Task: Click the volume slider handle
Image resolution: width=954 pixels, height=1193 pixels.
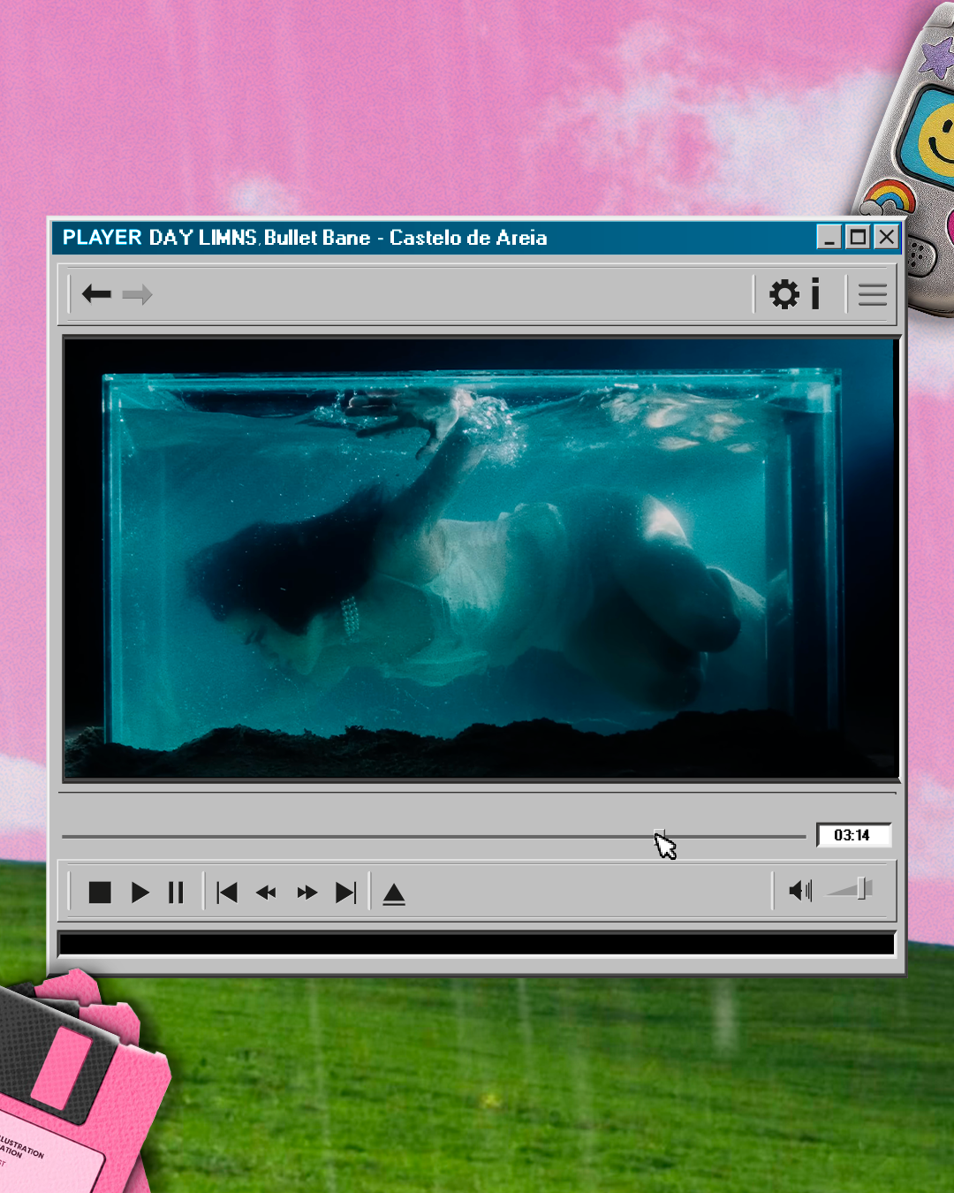Action: click(x=863, y=888)
